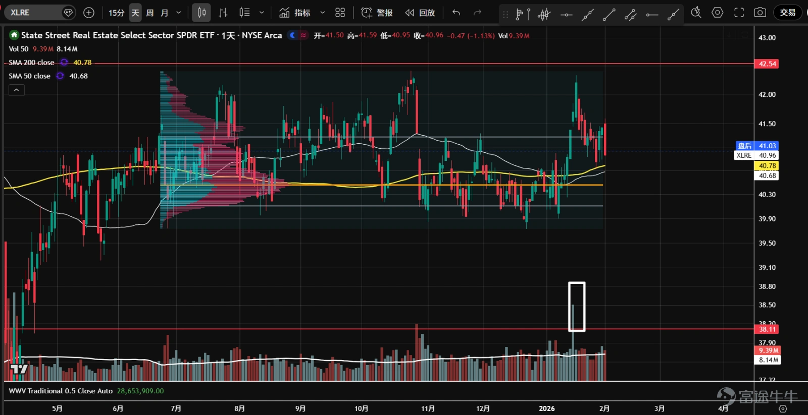Click WWV value 28,653,909.00

tap(140, 391)
